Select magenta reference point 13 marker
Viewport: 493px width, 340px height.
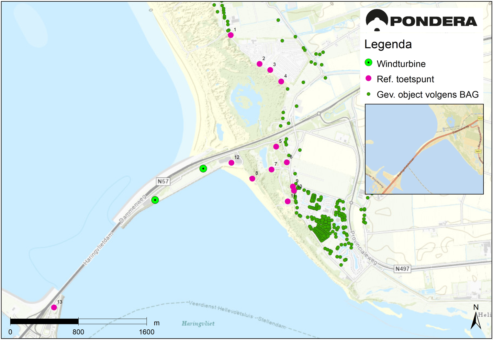click(54, 307)
